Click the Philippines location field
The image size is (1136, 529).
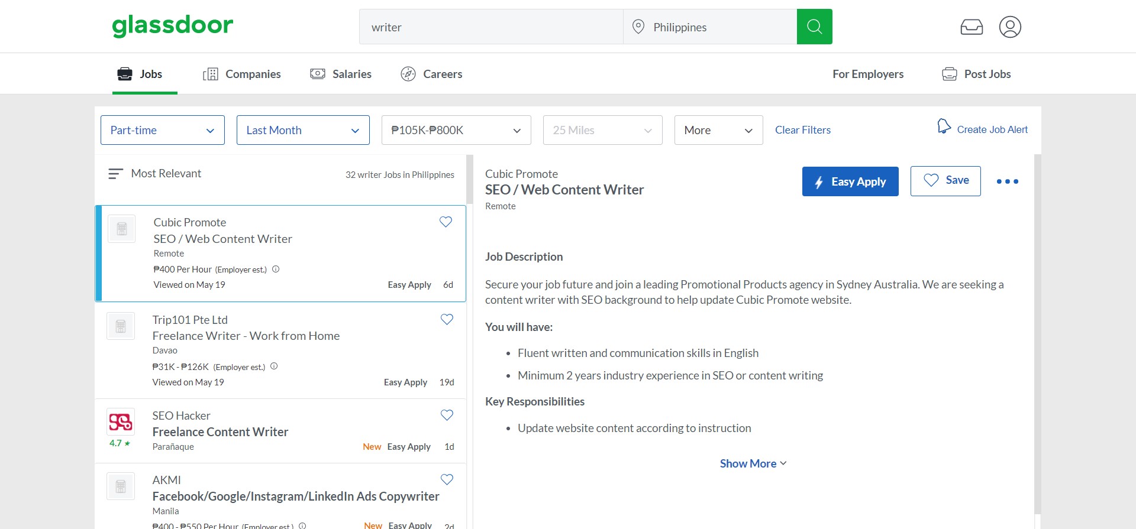[710, 27]
